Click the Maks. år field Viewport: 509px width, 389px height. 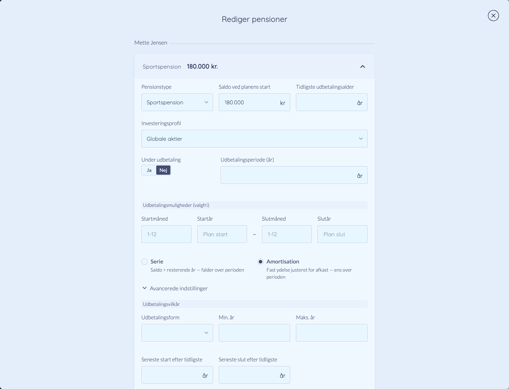click(332, 333)
